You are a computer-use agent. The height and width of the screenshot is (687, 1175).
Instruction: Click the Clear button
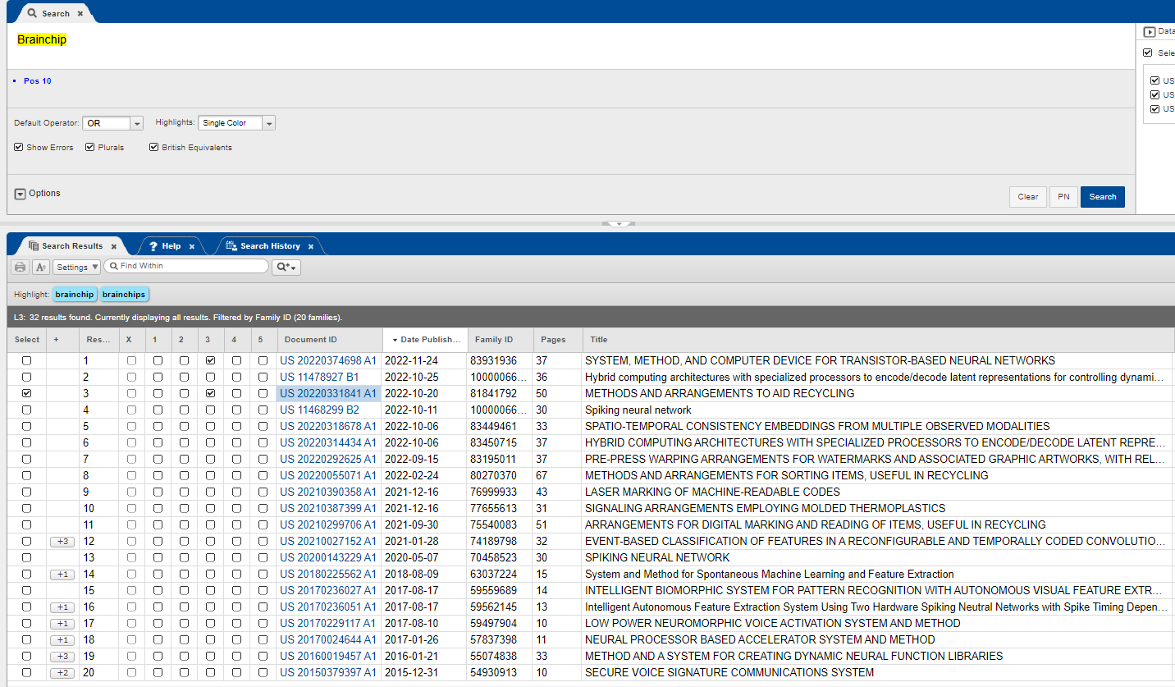[1028, 197]
